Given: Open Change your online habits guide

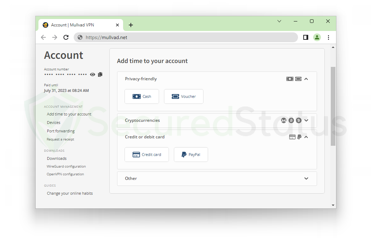Looking at the screenshot, I should tap(70, 193).
